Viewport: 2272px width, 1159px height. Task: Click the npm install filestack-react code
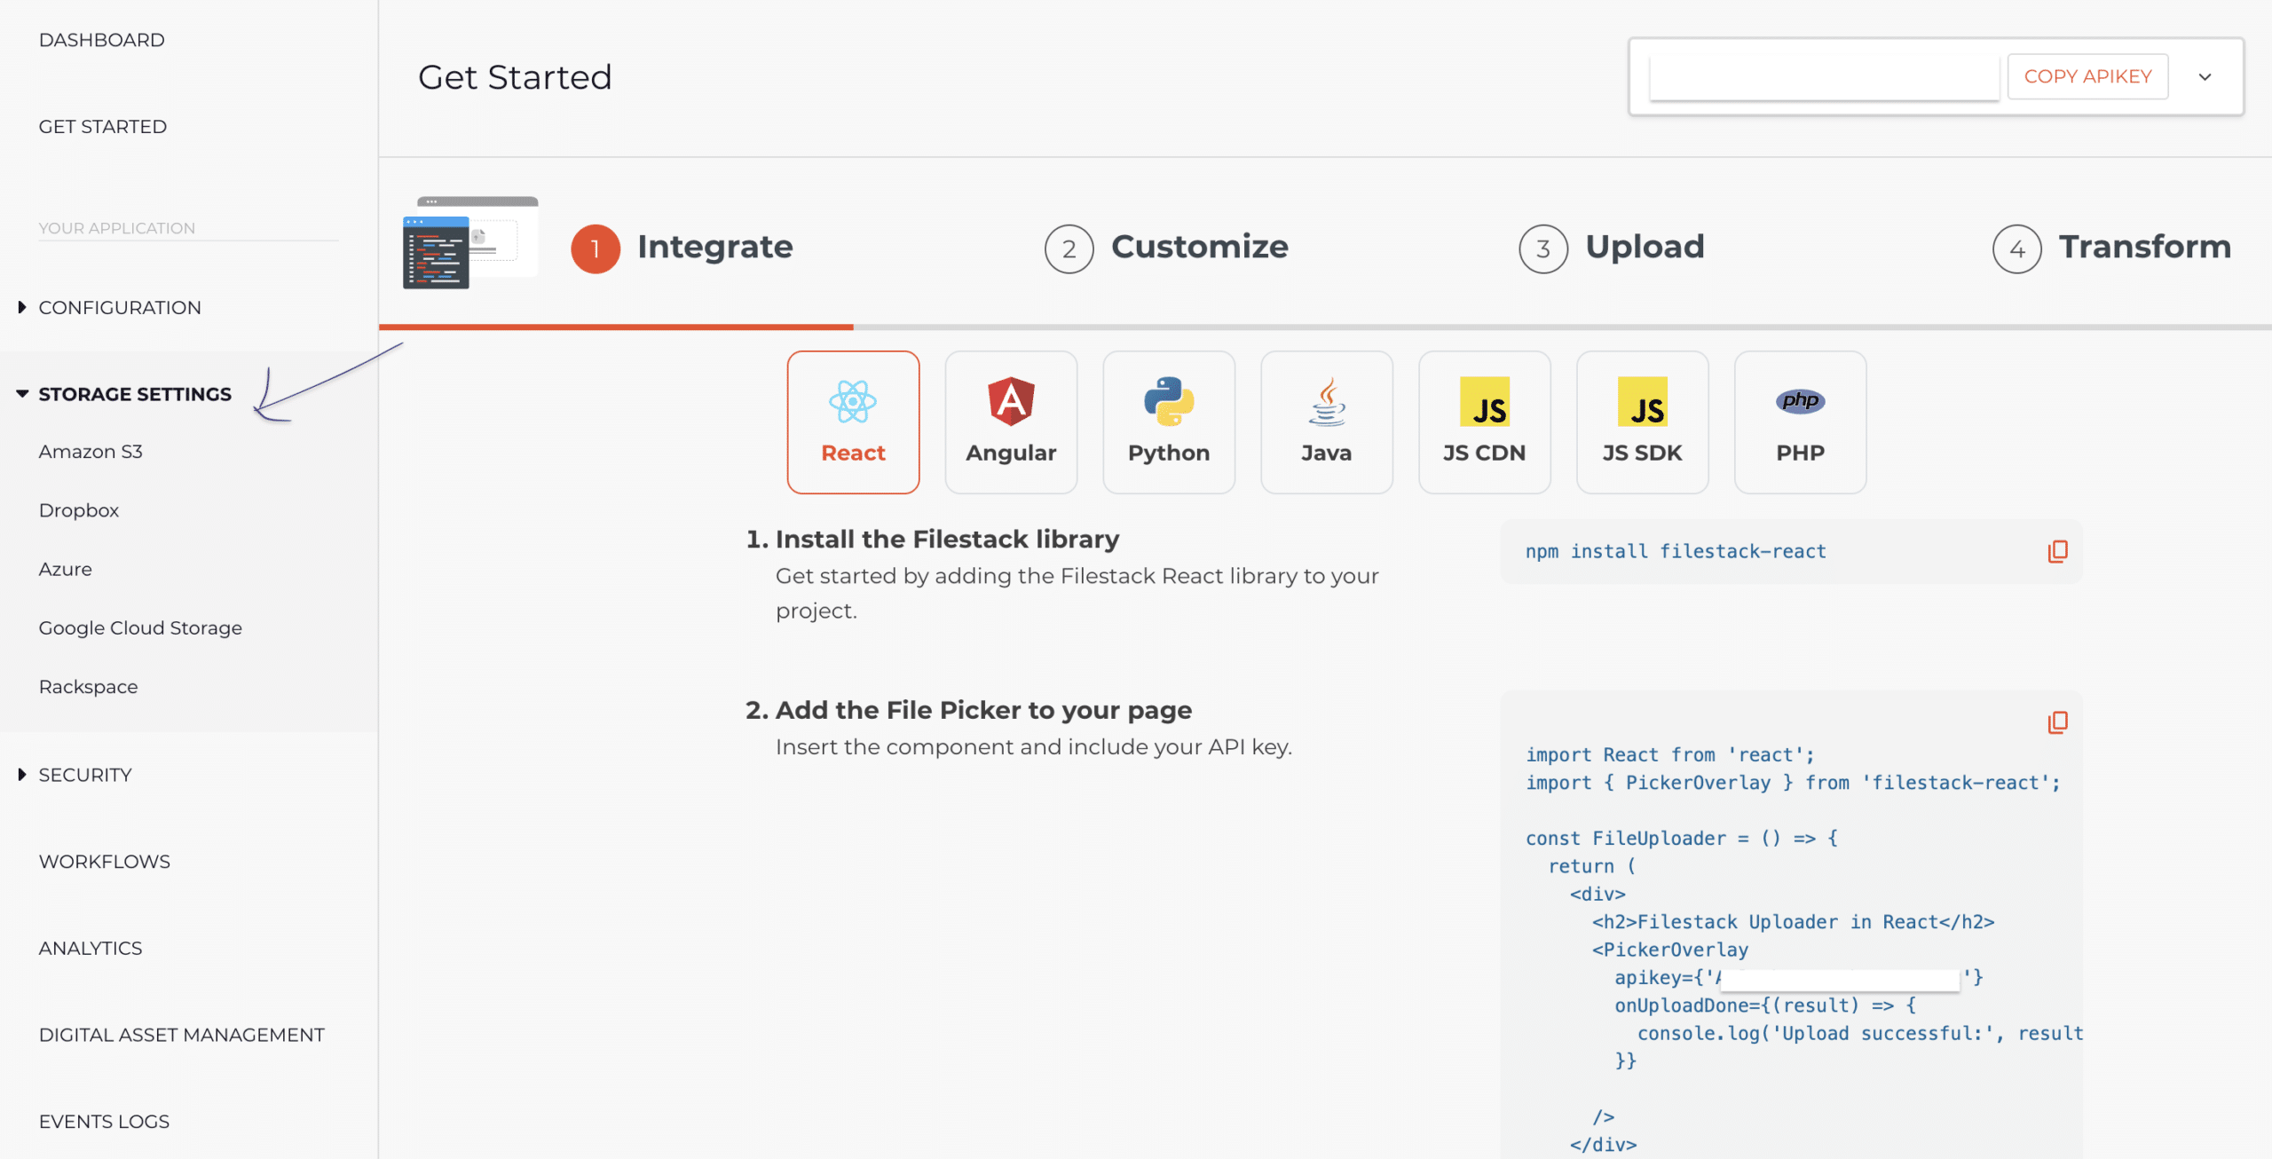coord(1676,551)
